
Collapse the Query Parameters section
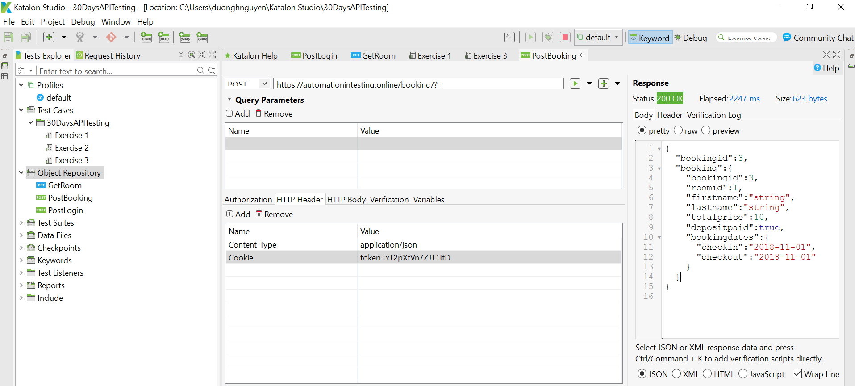pos(229,100)
